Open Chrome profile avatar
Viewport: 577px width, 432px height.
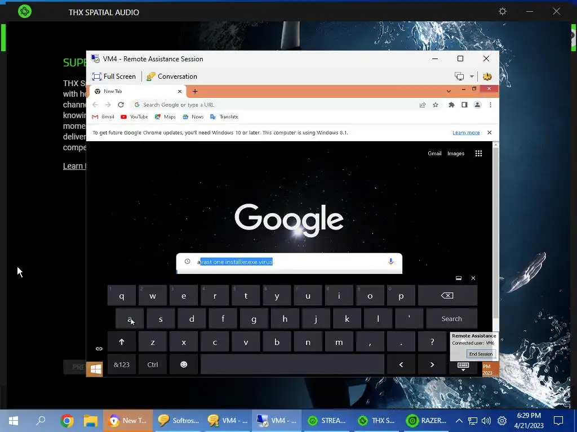click(477, 105)
